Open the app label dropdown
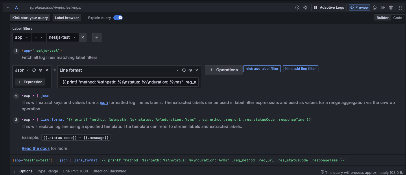 (22, 37)
